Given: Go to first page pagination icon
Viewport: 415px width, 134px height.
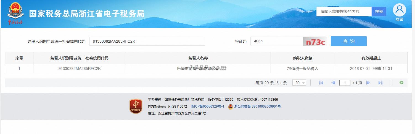Looking at the screenshot, I should 321,83.
